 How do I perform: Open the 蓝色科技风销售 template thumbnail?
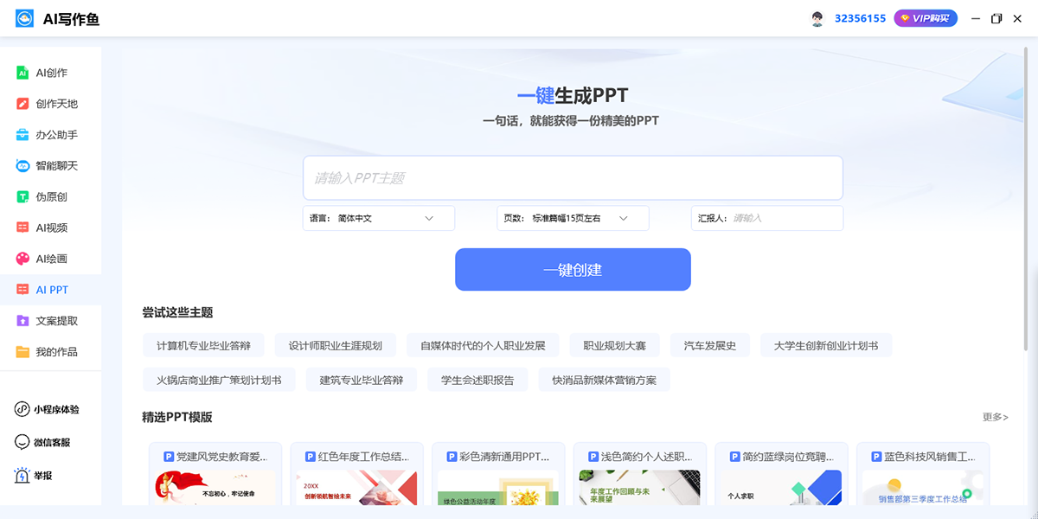[923, 488]
